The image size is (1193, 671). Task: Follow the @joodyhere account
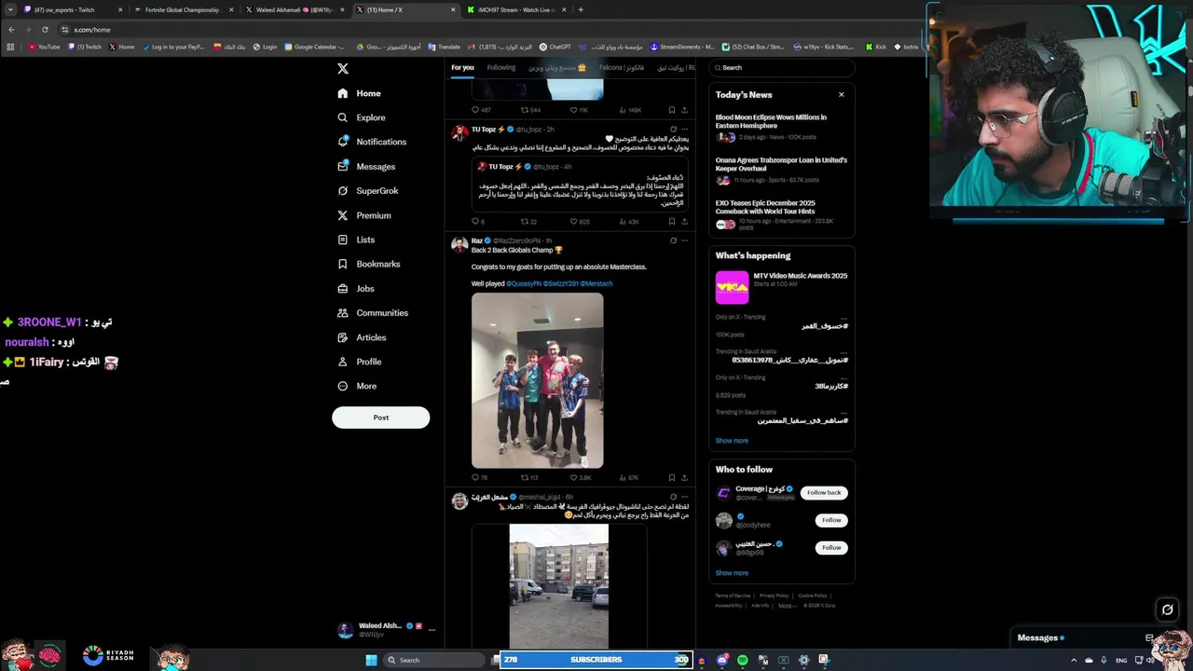pyautogui.click(x=831, y=520)
